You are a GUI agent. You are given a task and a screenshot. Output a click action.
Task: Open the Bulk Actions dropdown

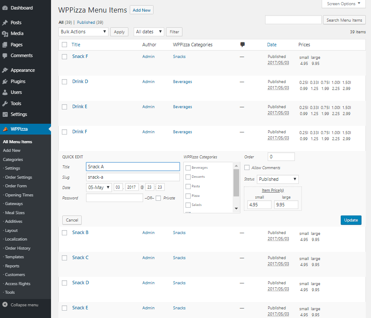[83, 32]
